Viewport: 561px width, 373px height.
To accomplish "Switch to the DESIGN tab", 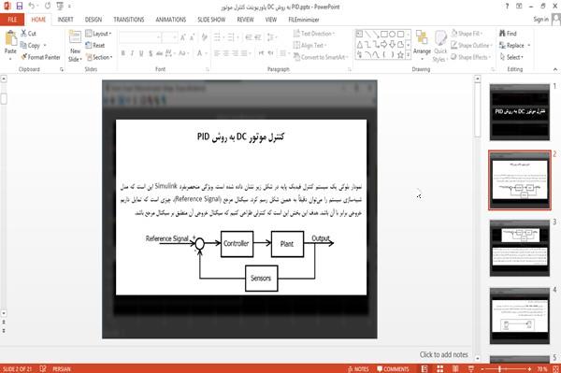I will pos(93,20).
